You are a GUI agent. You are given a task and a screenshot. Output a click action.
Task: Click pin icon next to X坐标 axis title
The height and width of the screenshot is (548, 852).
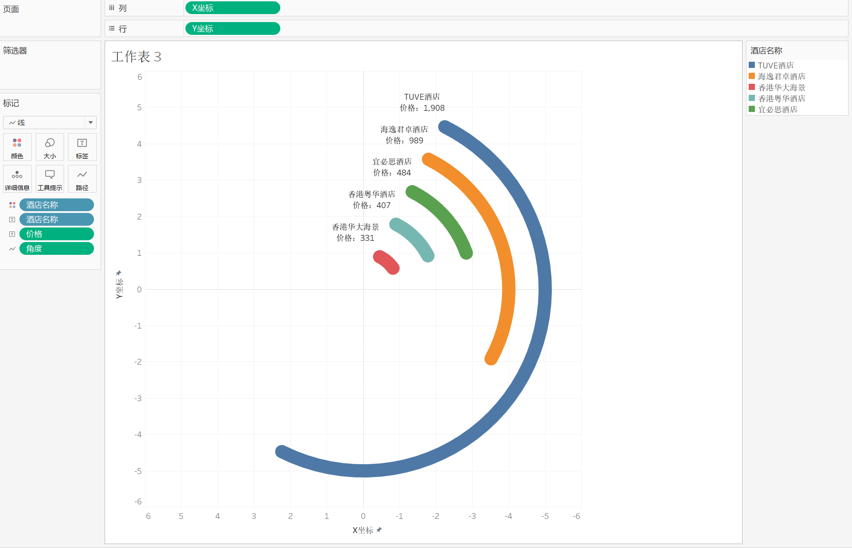(x=379, y=529)
